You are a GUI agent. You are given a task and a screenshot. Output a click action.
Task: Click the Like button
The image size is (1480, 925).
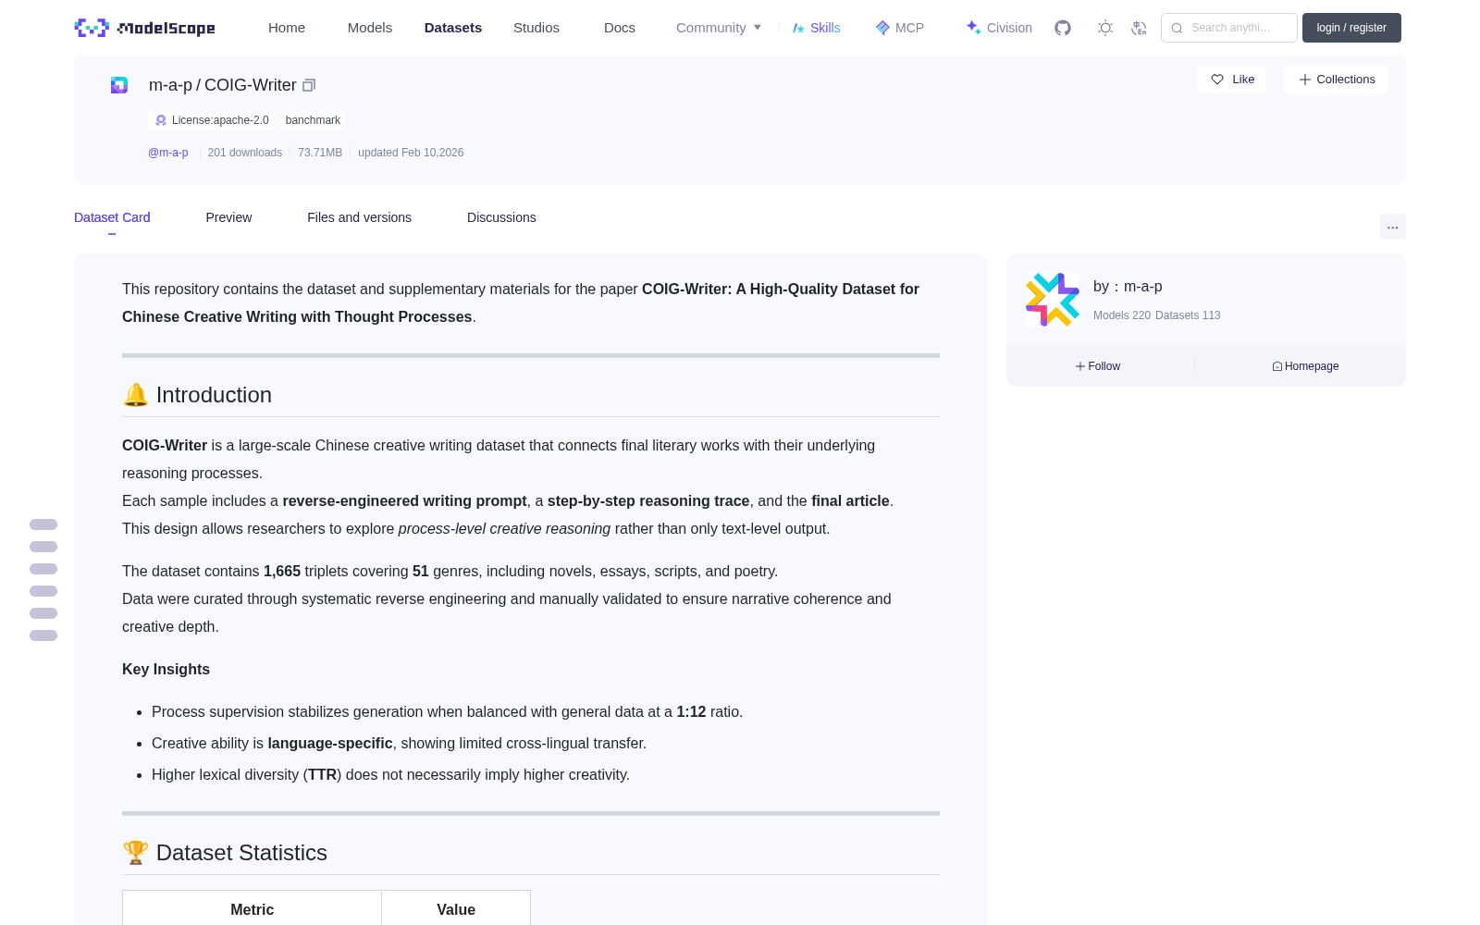[x=1231, y=80]
